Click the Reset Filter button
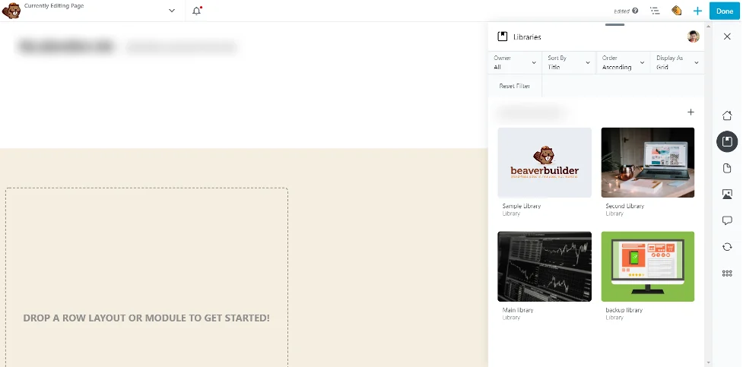Viewport: 743px width, 367px height. tap(515, 86)
